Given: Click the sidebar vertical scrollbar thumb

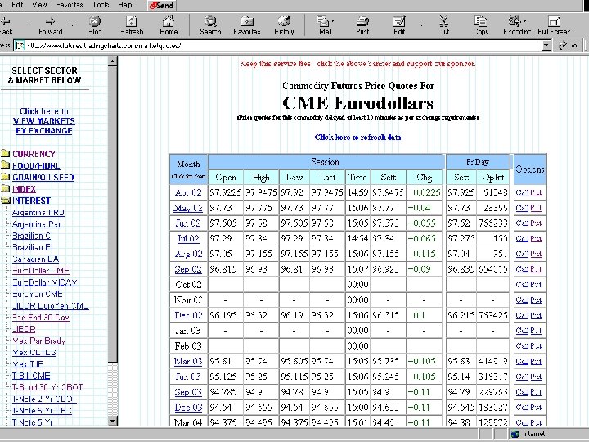Looking at the screenshot, I should (x=112, y=214).
